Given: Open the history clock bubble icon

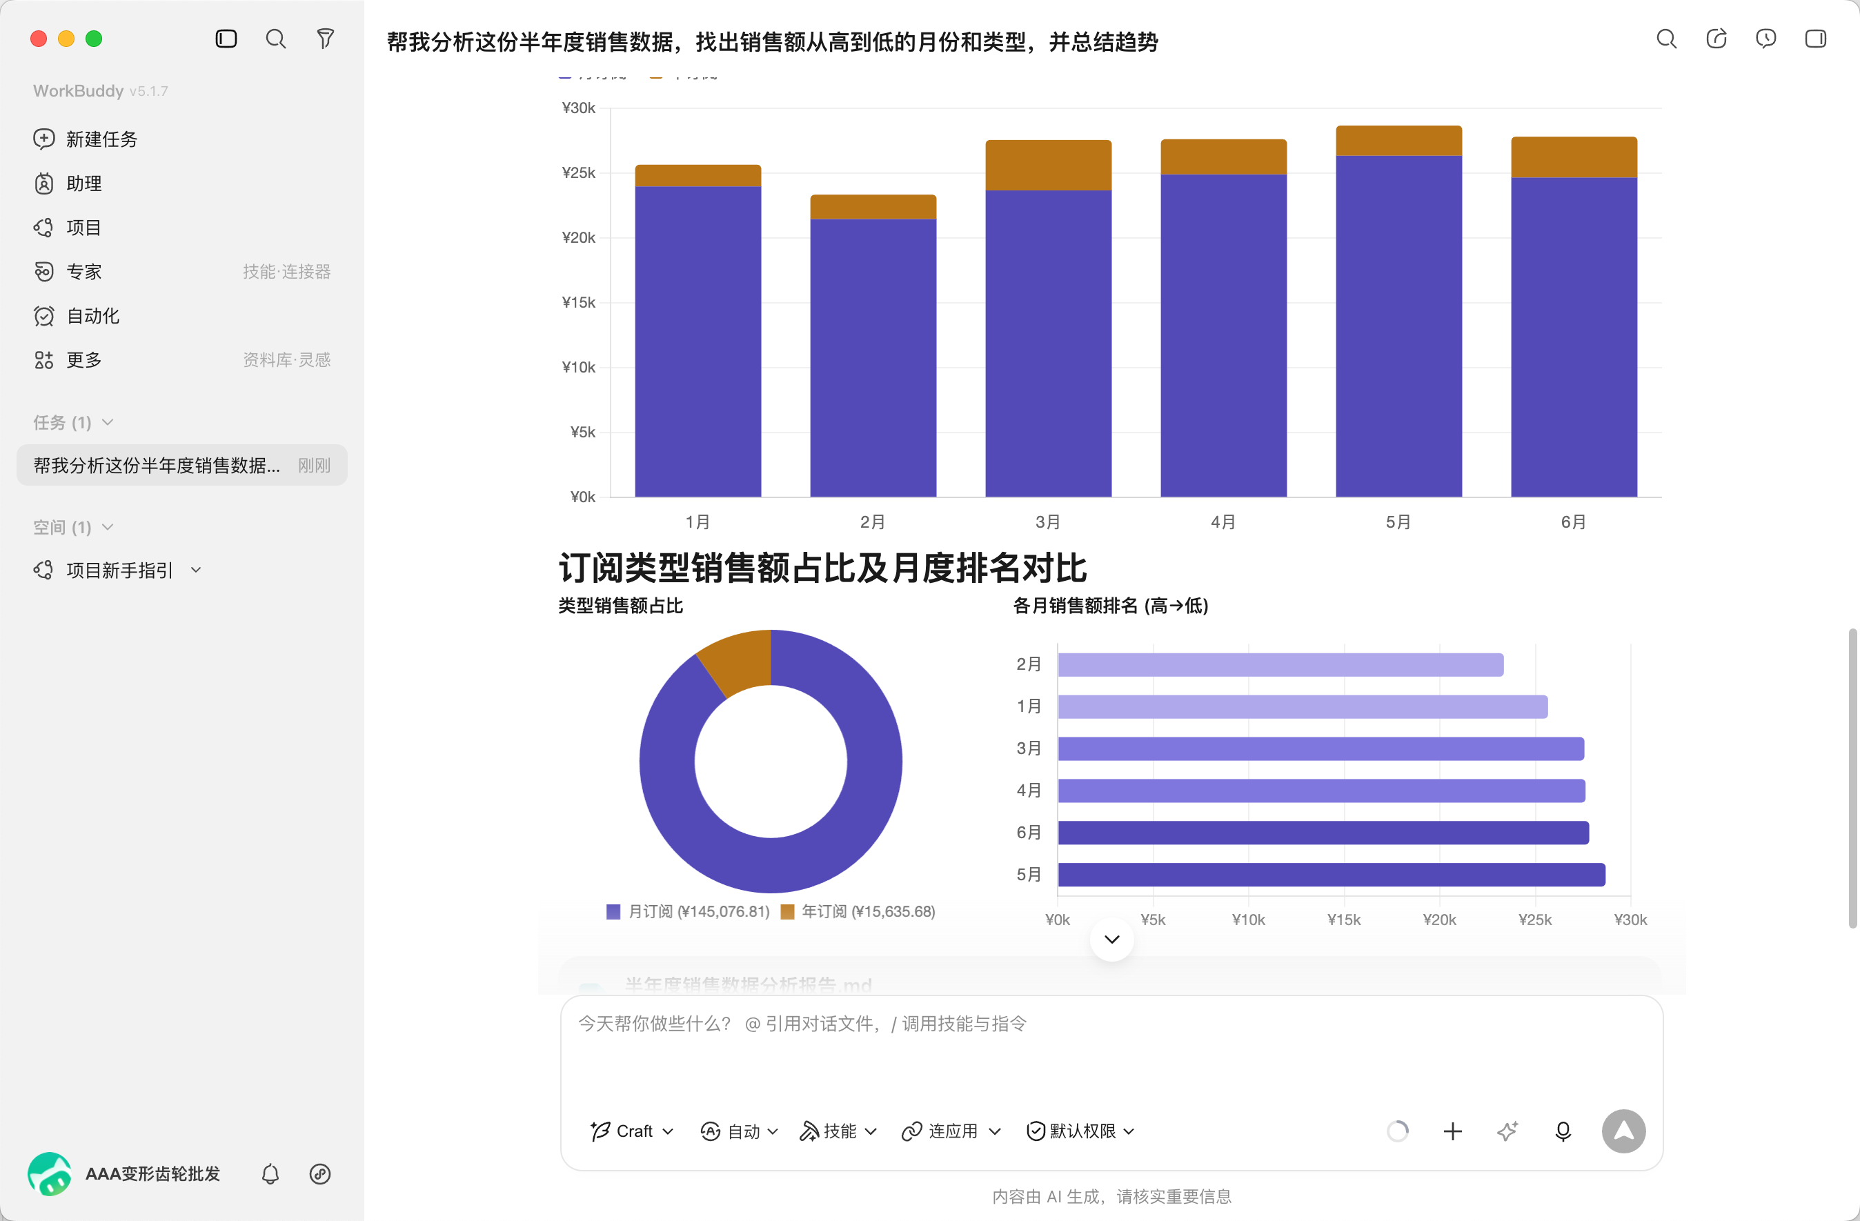Looking at the screenshot, I should [1765, 38].
